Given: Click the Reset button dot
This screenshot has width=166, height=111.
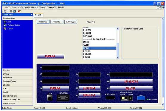Looking at the screenshot, I should coord(130,98).
